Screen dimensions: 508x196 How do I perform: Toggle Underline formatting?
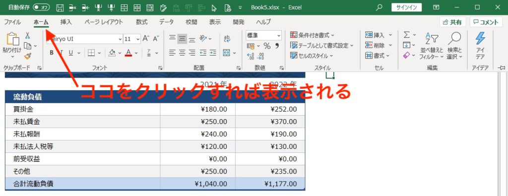point(70,53)
